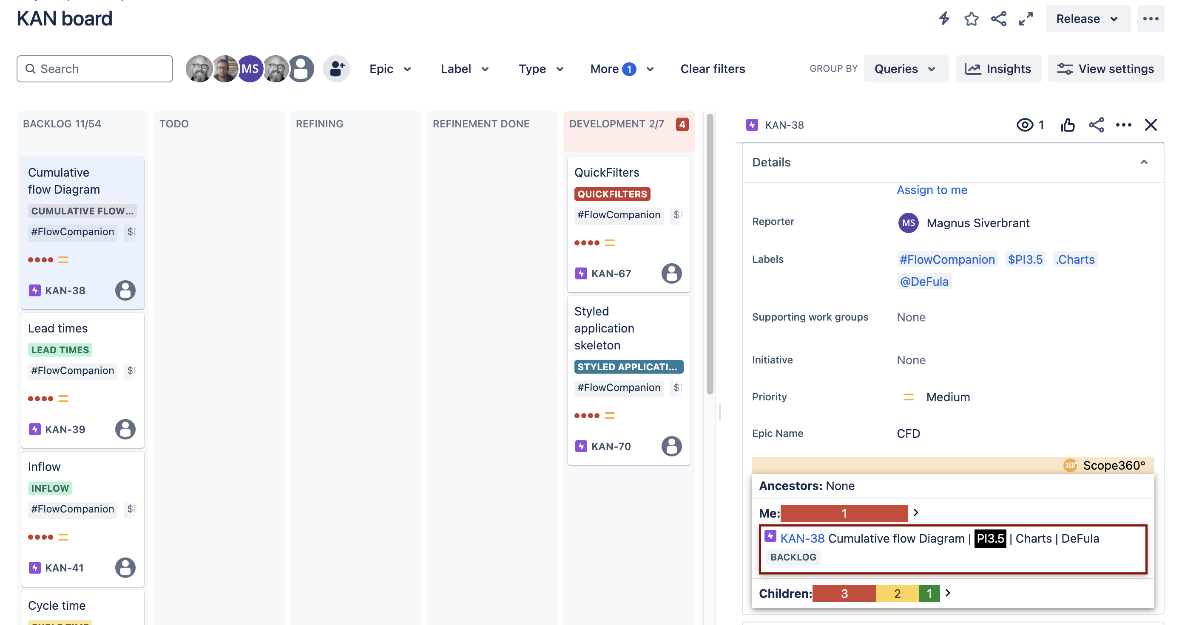Viewport: 1182px width, 625px height.
Task: Click the lightning bolt activity icon
Action: tap(943, 17)
